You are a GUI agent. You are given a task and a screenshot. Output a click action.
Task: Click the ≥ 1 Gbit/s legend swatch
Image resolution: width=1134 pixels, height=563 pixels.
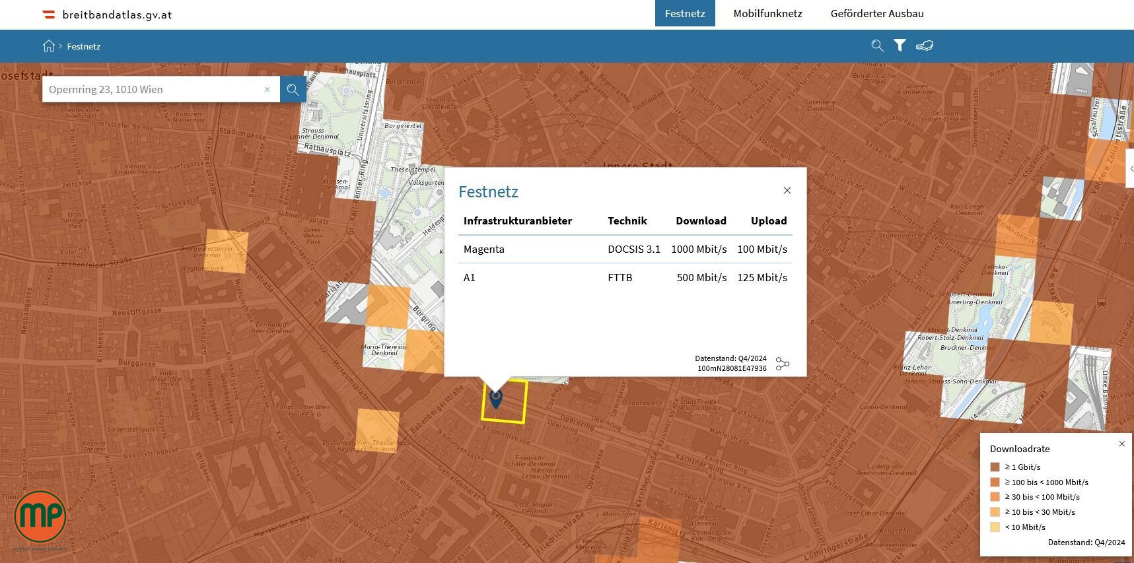click(x=995, y=467)
